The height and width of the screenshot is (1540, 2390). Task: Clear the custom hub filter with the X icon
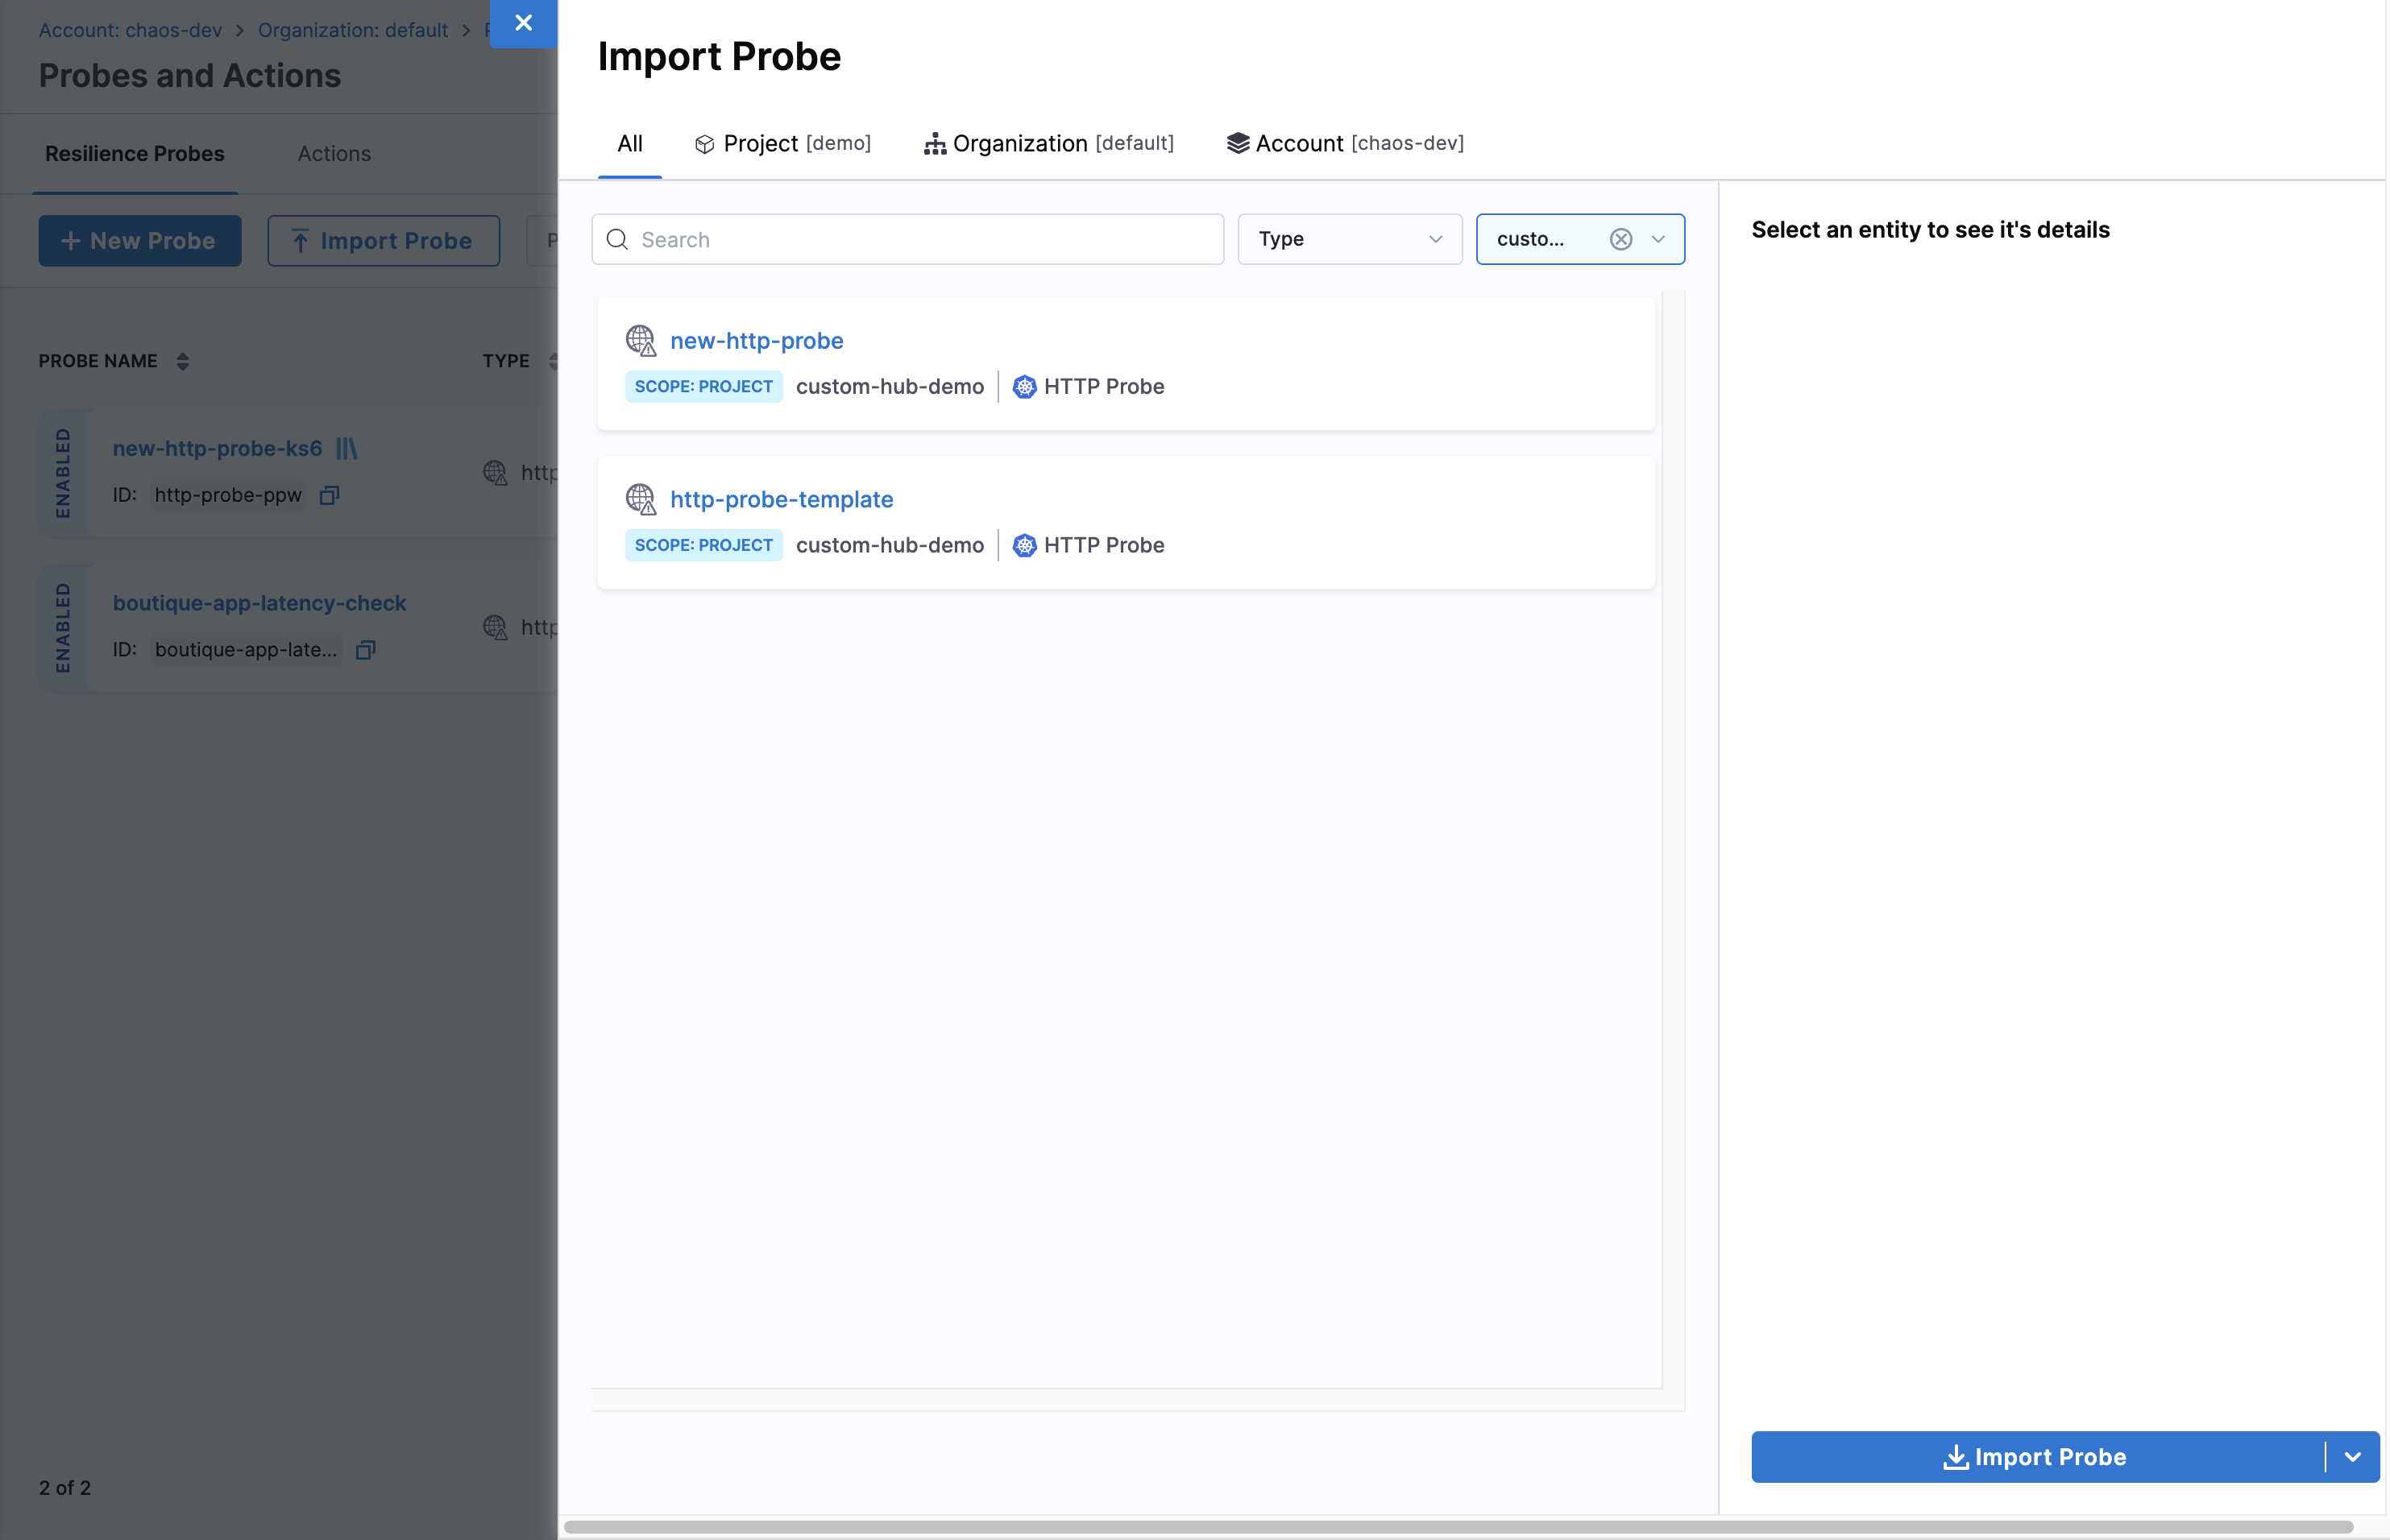coord(1620,239)
